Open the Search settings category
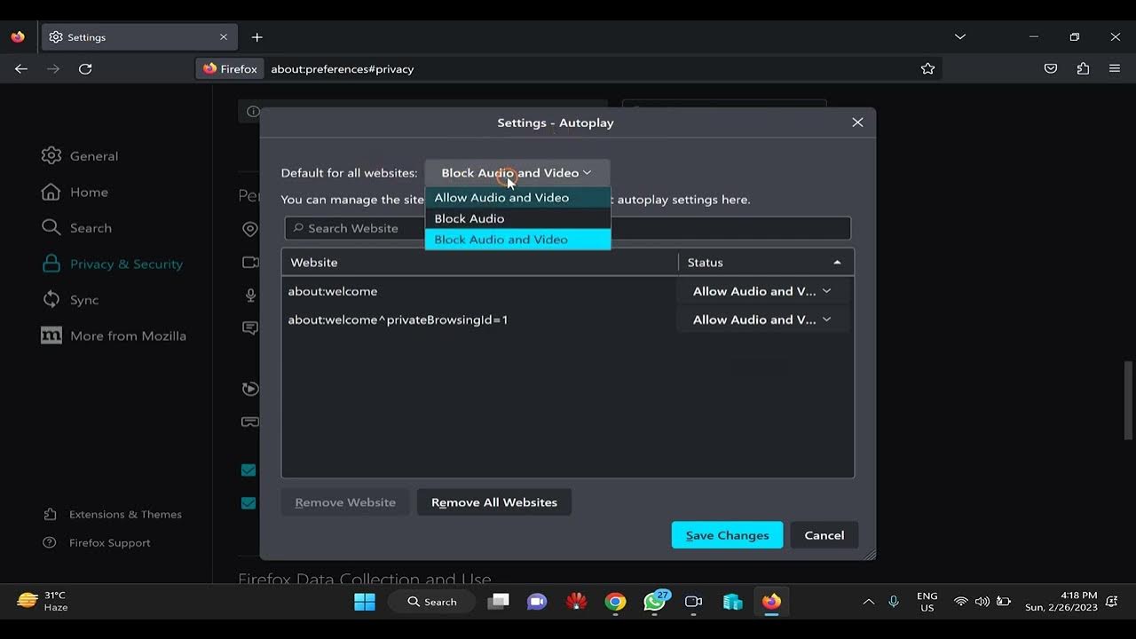Viewport: 1136px width, 639px height. [91, 228]
